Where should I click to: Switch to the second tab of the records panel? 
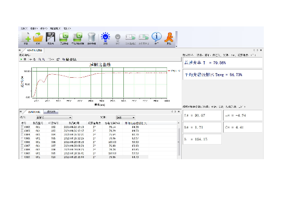(x=51, y=112)
